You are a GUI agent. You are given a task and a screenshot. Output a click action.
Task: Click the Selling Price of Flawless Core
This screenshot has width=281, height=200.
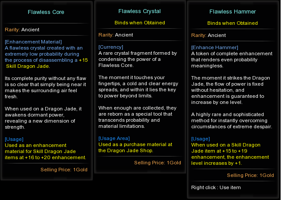pyautogui.click(x=64, y=169)
